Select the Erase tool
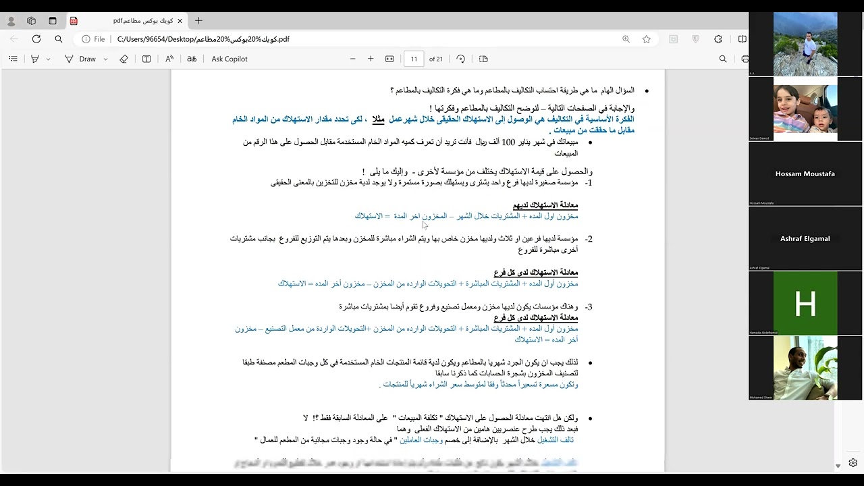 (124, 59)
